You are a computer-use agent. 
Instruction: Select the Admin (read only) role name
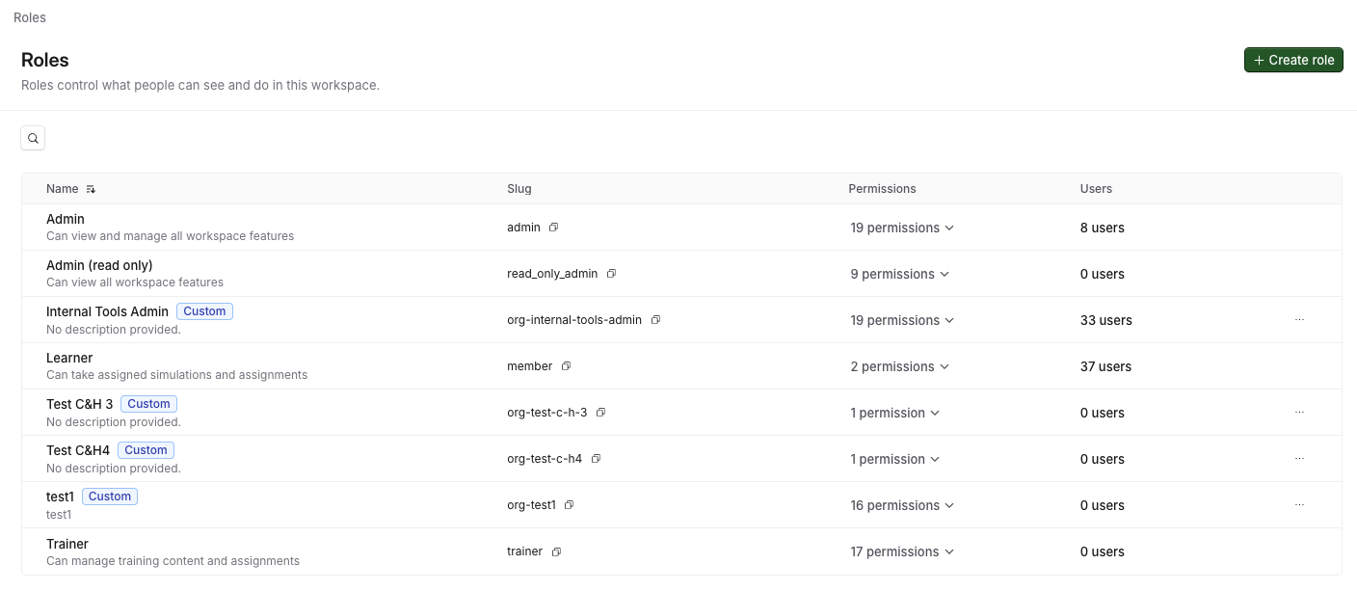point(99,265)
